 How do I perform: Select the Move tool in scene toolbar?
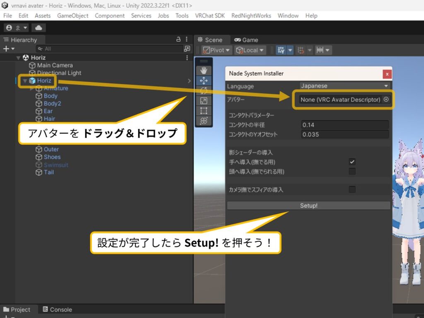coord(204,81)
